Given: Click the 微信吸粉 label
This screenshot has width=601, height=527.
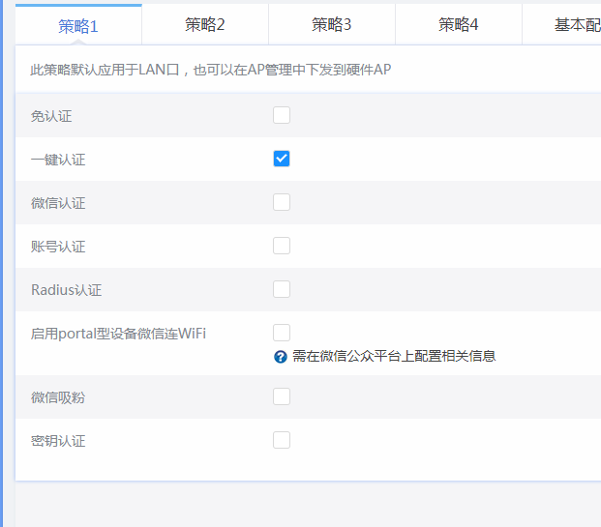Looking at the screenshot, I should point(58,397).
